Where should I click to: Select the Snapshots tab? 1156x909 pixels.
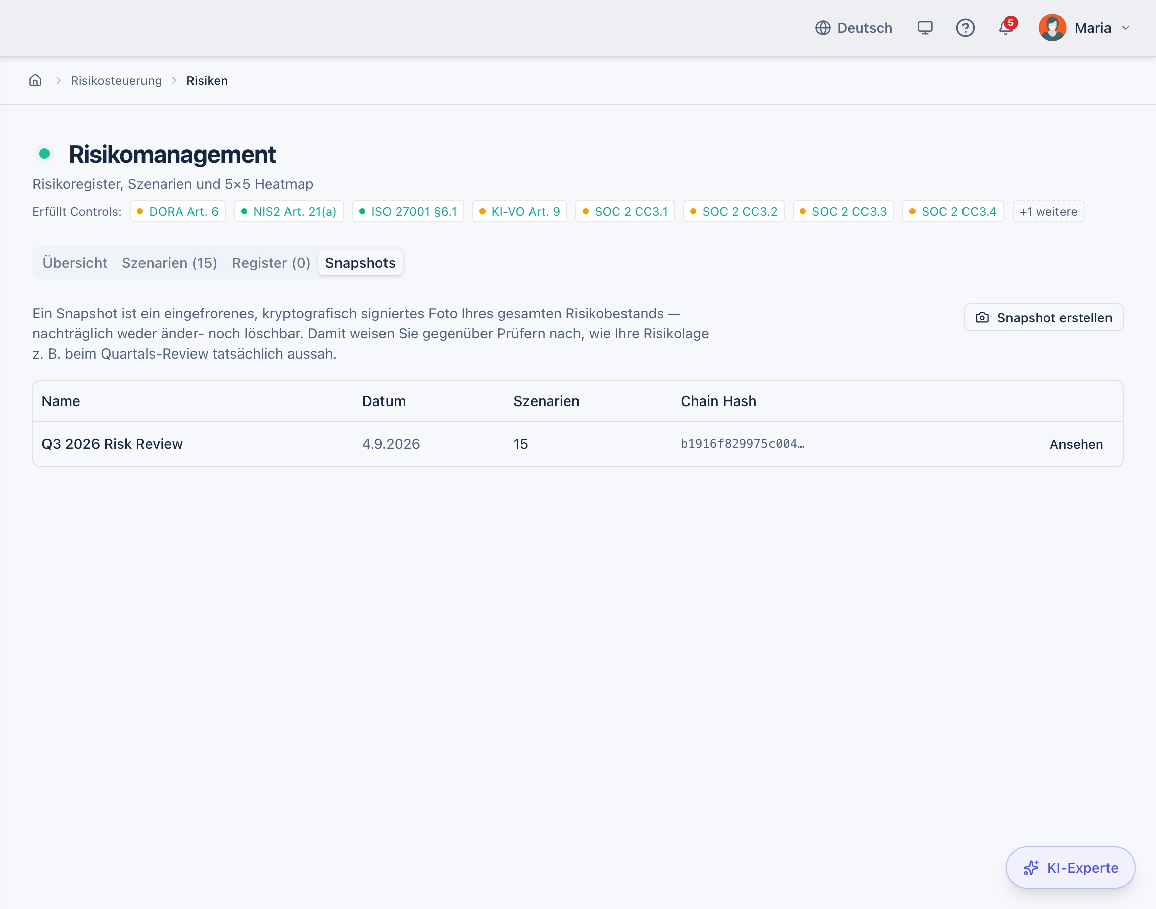pyautogui.click(x=360, y=263)
